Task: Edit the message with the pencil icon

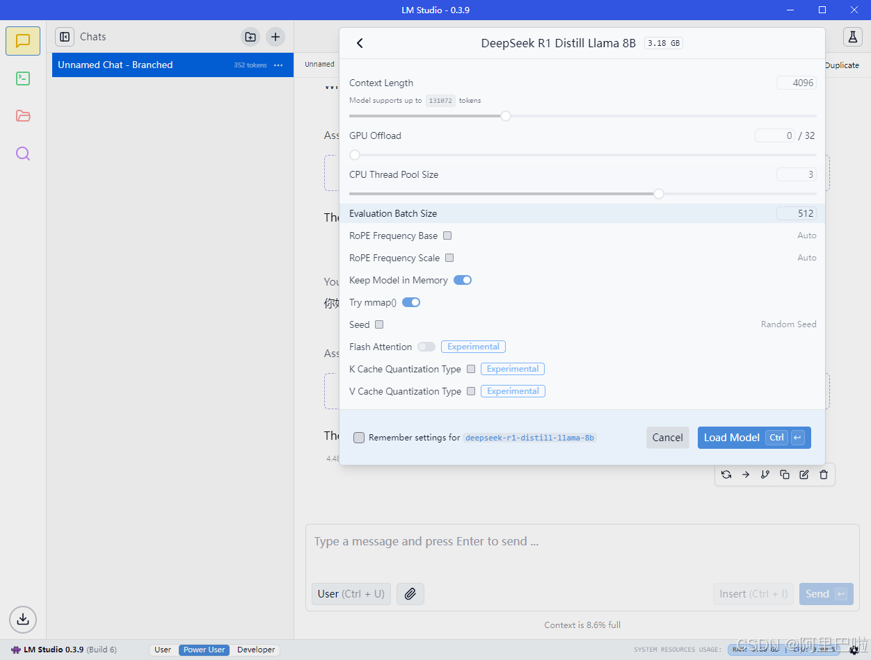Action: click(x=804, y=475)
